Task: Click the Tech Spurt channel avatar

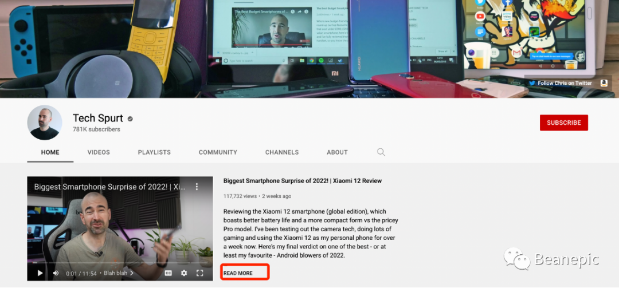Action: coord(45,123)
